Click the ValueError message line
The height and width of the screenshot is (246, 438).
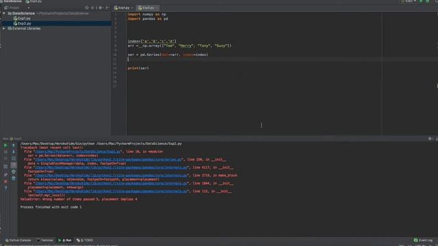pos(79,199)
